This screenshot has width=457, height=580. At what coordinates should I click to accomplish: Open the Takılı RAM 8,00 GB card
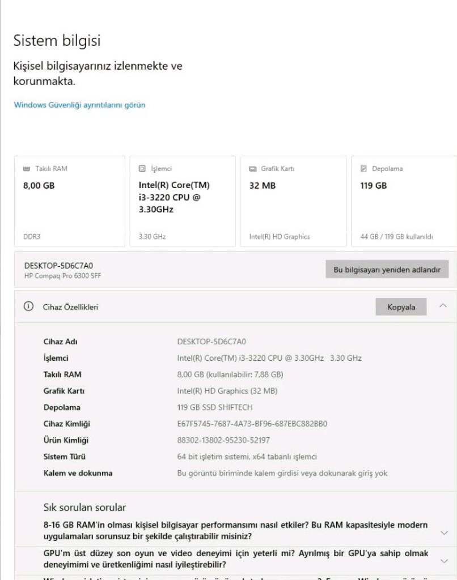pos(70,201)
